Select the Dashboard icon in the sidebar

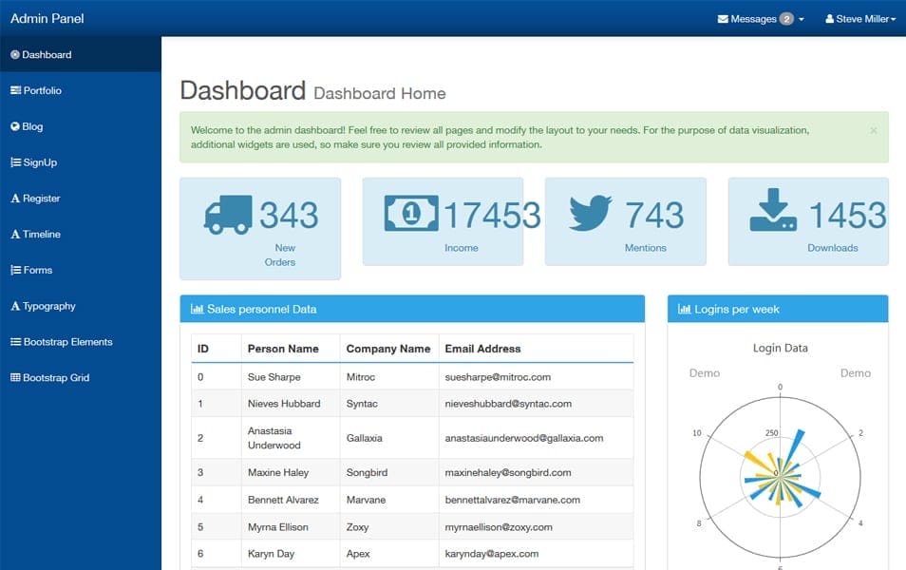pyautogui.click(x=14, y=54)
